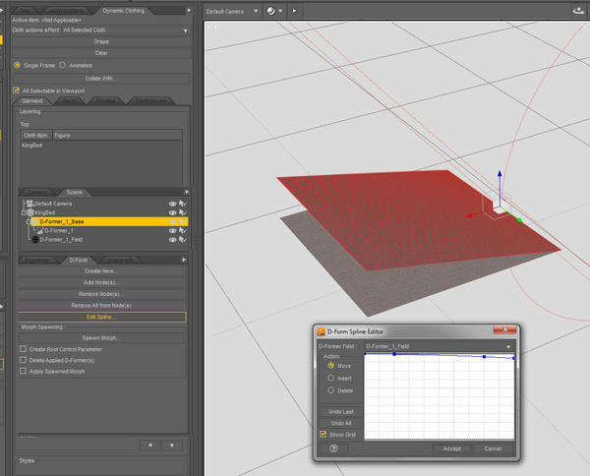Click the D-Form Spline Editor window icon
Viewport: 590px width, 476px height.
tap(321, 331)
